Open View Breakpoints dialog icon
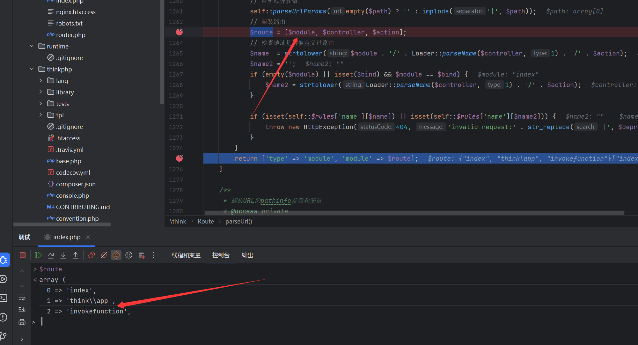The height and width of the screenshot is (345, 638). pyautogui.click(x=92, y=255)
